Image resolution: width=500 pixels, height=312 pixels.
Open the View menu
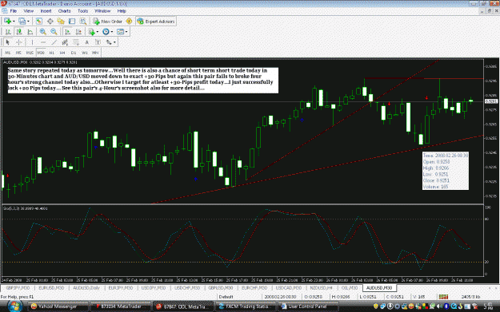[x=28, y=11]
